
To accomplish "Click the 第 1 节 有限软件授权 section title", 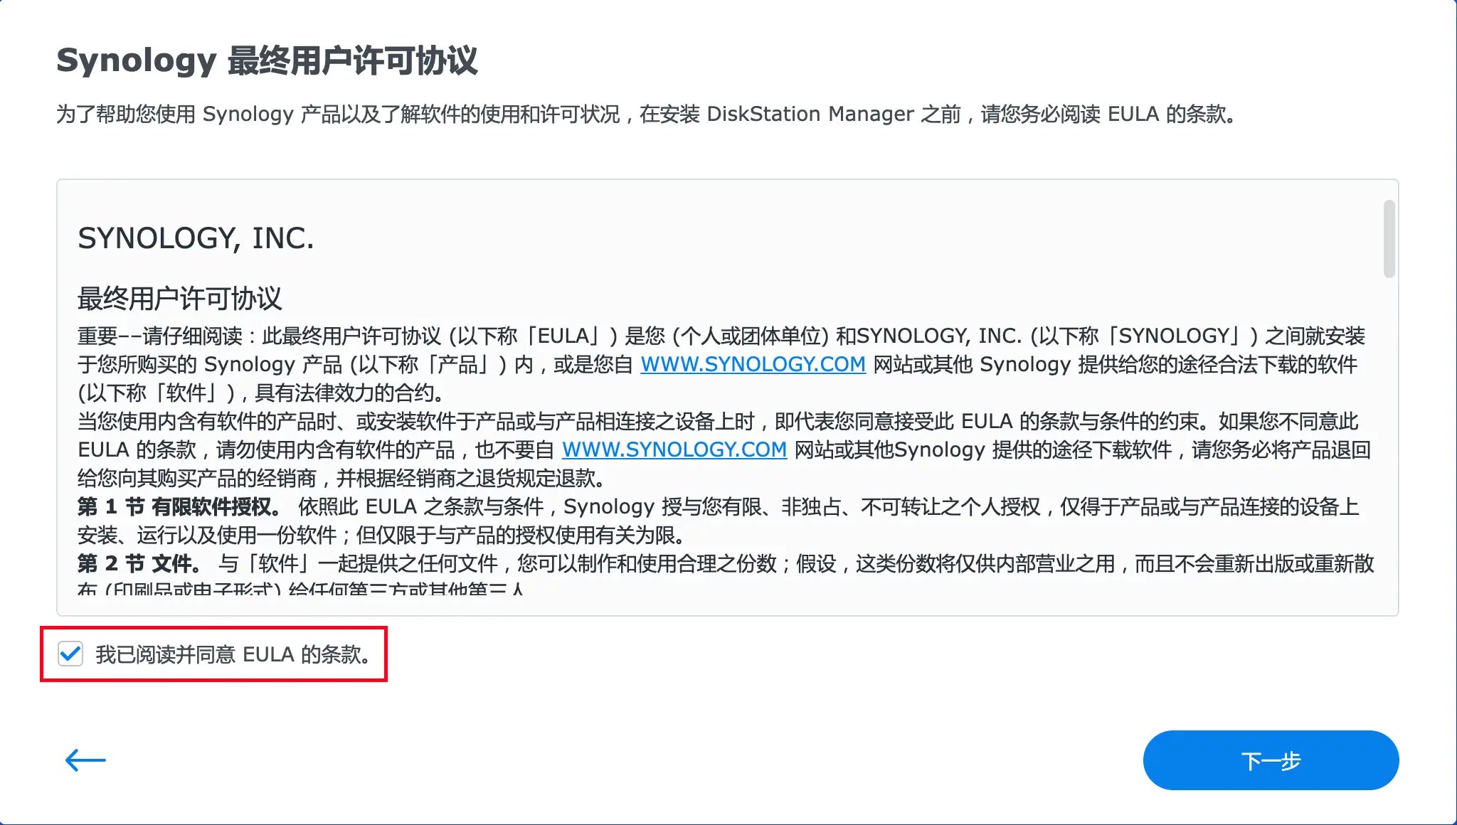I will 179,506.
